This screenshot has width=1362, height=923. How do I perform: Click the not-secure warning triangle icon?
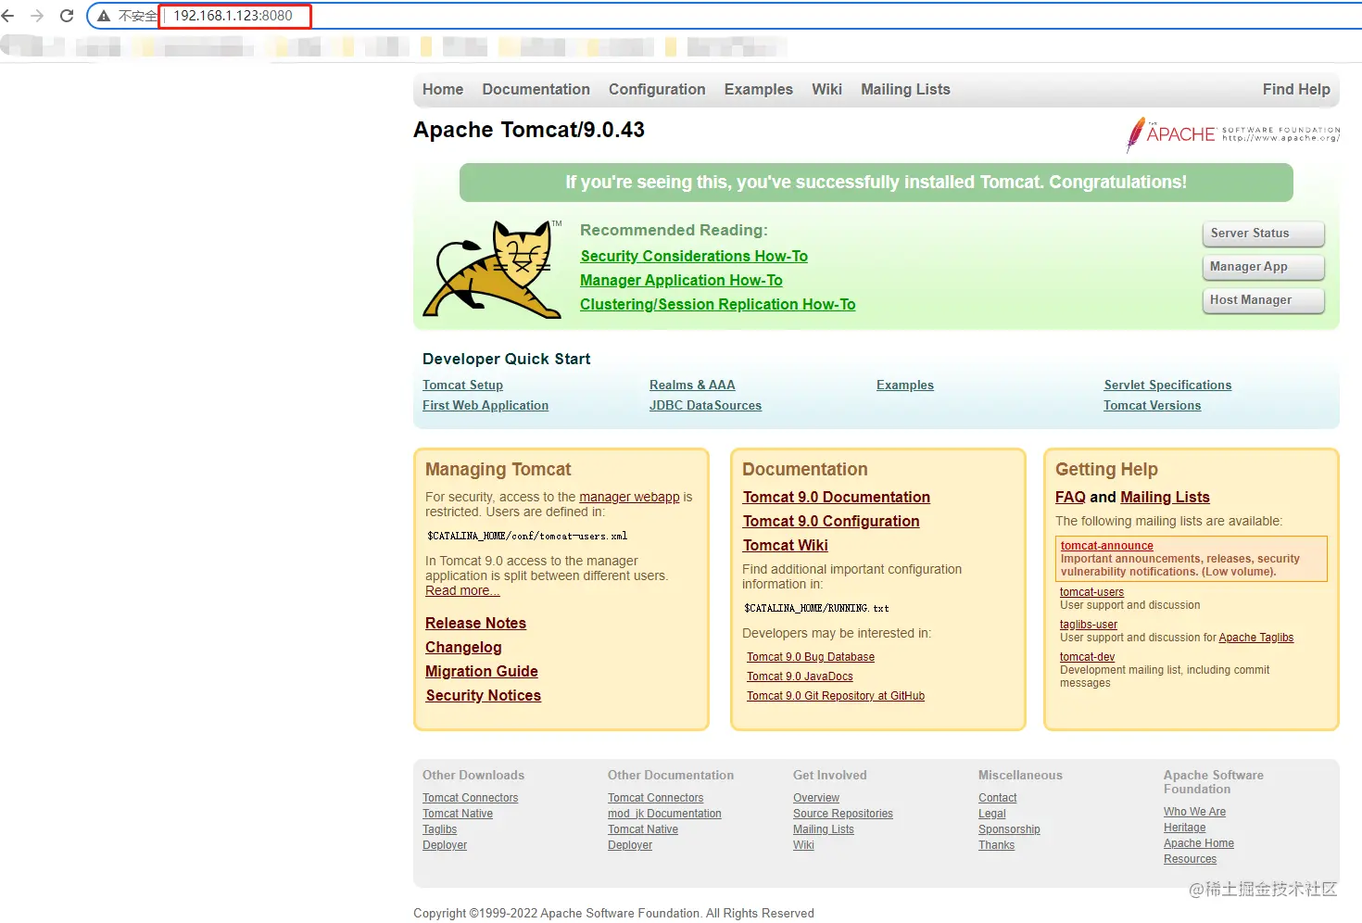coord(104,16)
